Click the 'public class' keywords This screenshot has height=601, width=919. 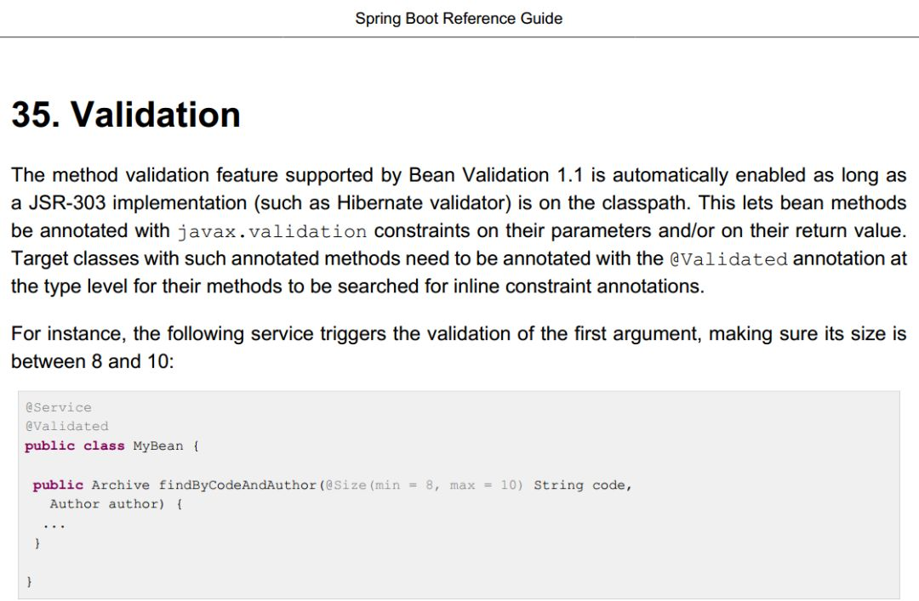click(x=74, y=445)
